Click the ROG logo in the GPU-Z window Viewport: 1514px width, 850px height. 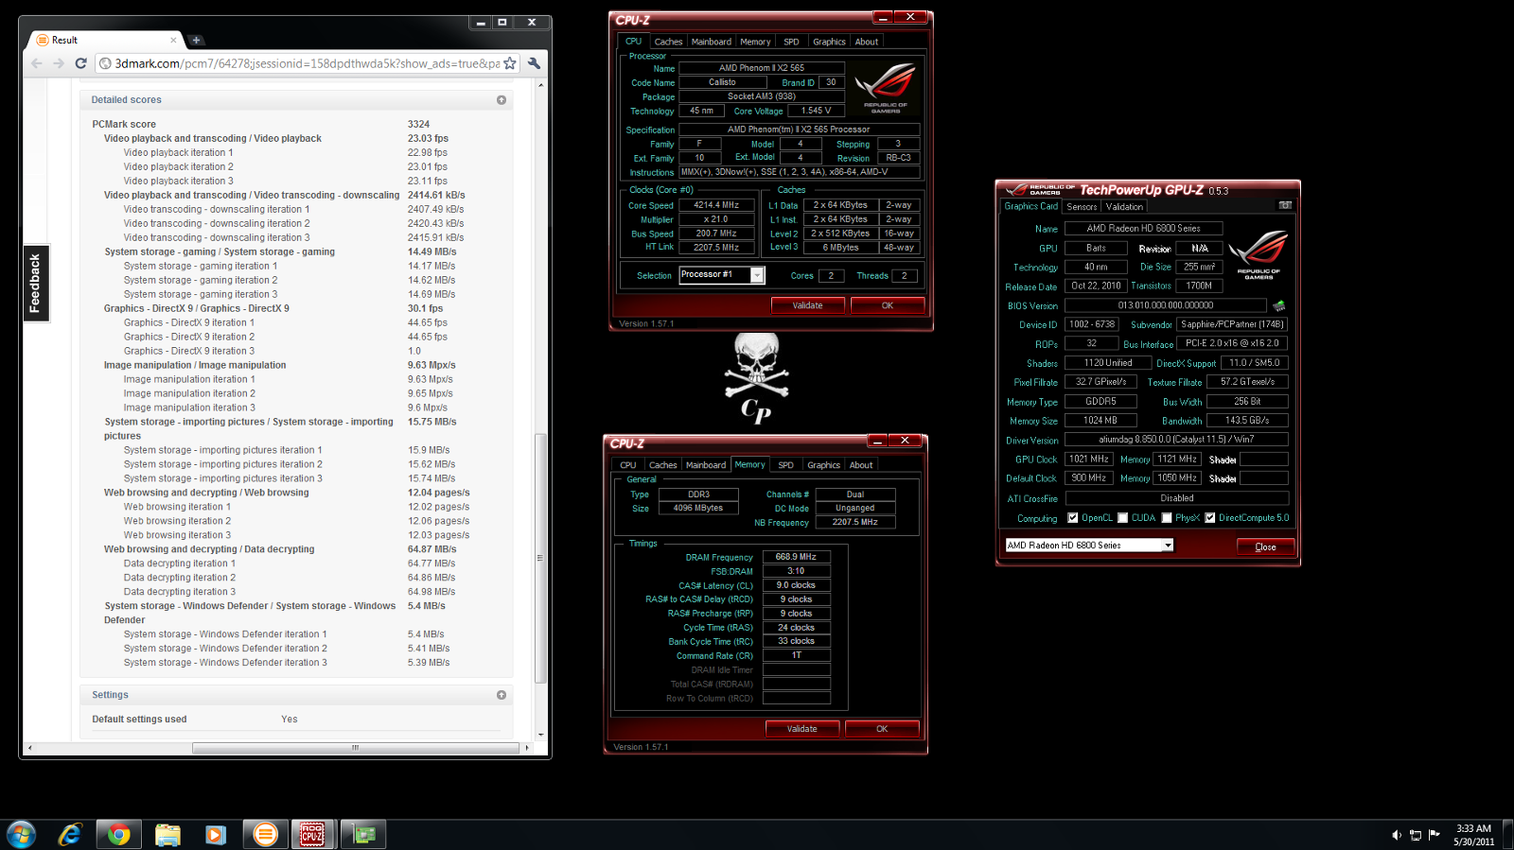click(1259, 254)
